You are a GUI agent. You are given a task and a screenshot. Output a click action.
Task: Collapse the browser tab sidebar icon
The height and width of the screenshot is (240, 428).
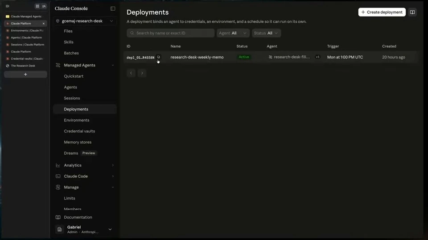(x=8, y=6)
